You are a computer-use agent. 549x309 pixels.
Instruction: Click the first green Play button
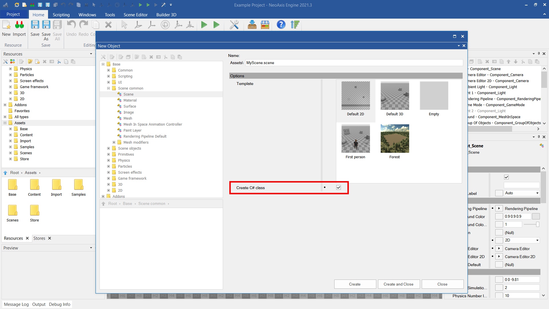coord(204,25)
